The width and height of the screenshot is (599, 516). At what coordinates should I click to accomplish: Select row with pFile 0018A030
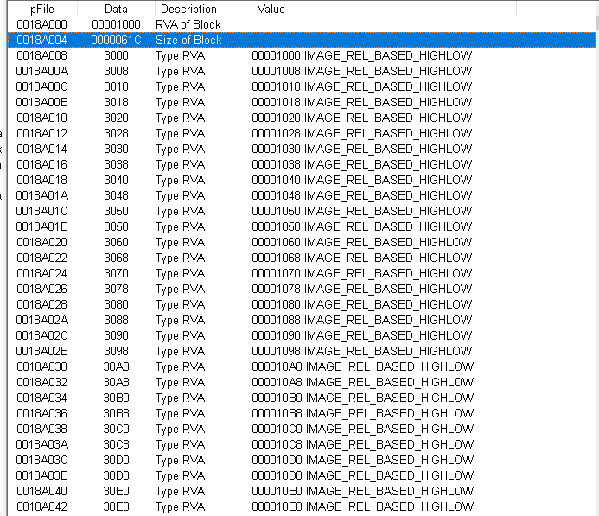pyautogui.click(x=302, y=367)
